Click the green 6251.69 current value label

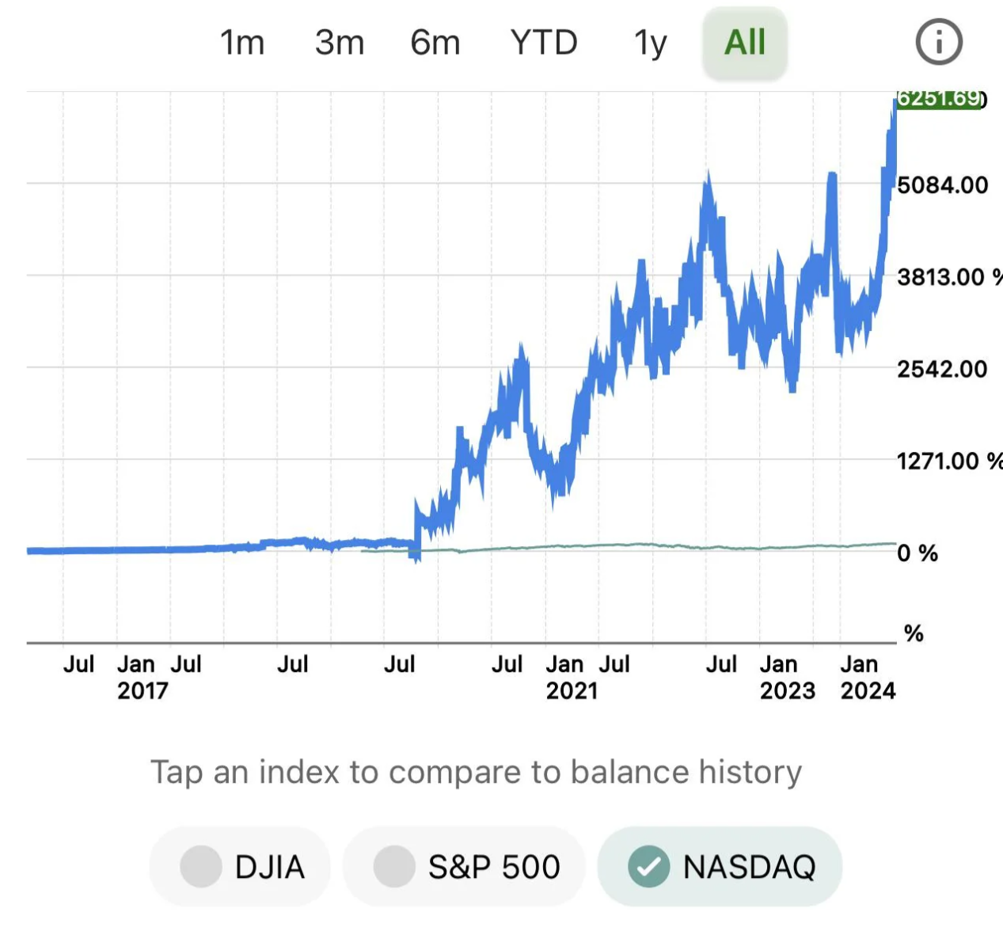940,99
